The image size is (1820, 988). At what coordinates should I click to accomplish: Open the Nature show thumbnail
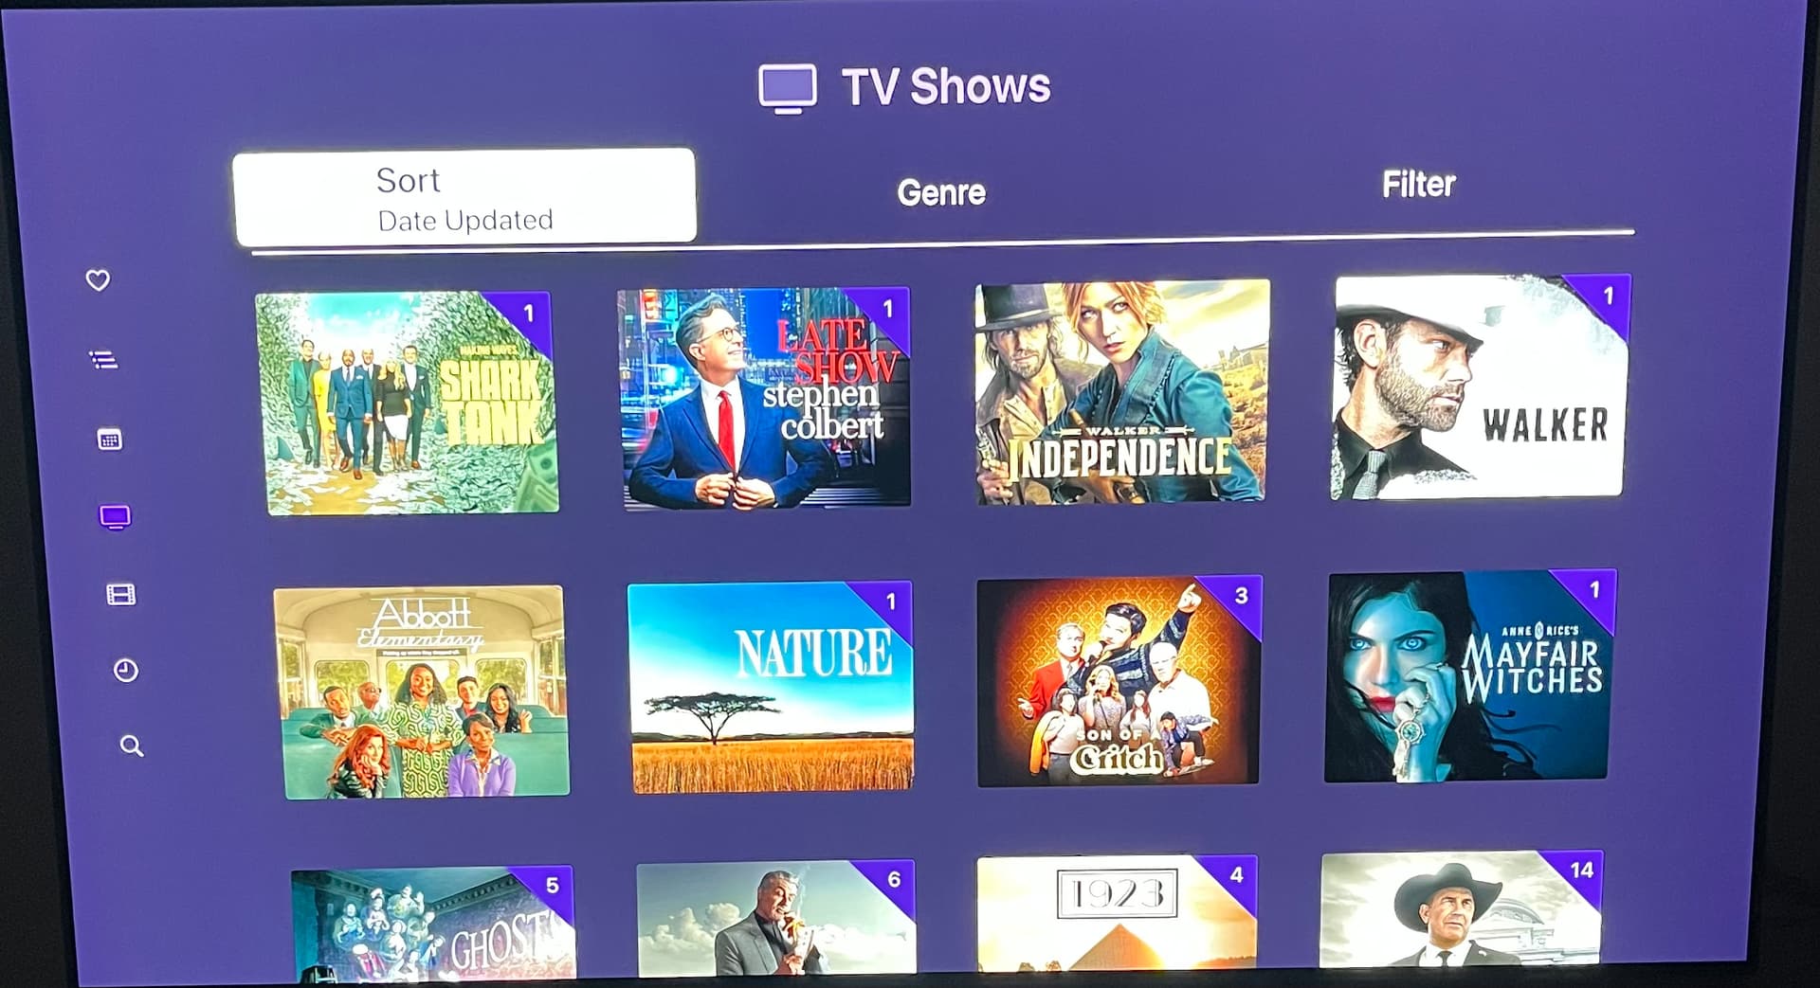point(771,687)
